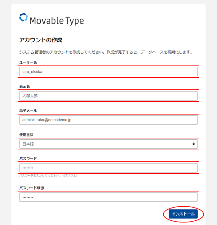The image size is (217, 225).
Task: Click the 使用言語 field label
Action: [26, 135]
